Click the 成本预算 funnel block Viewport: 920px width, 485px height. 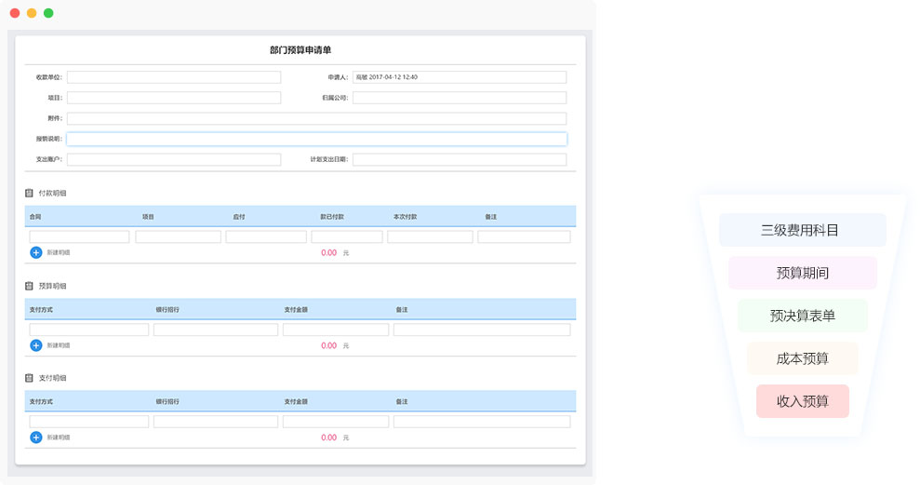pos(802,358)
